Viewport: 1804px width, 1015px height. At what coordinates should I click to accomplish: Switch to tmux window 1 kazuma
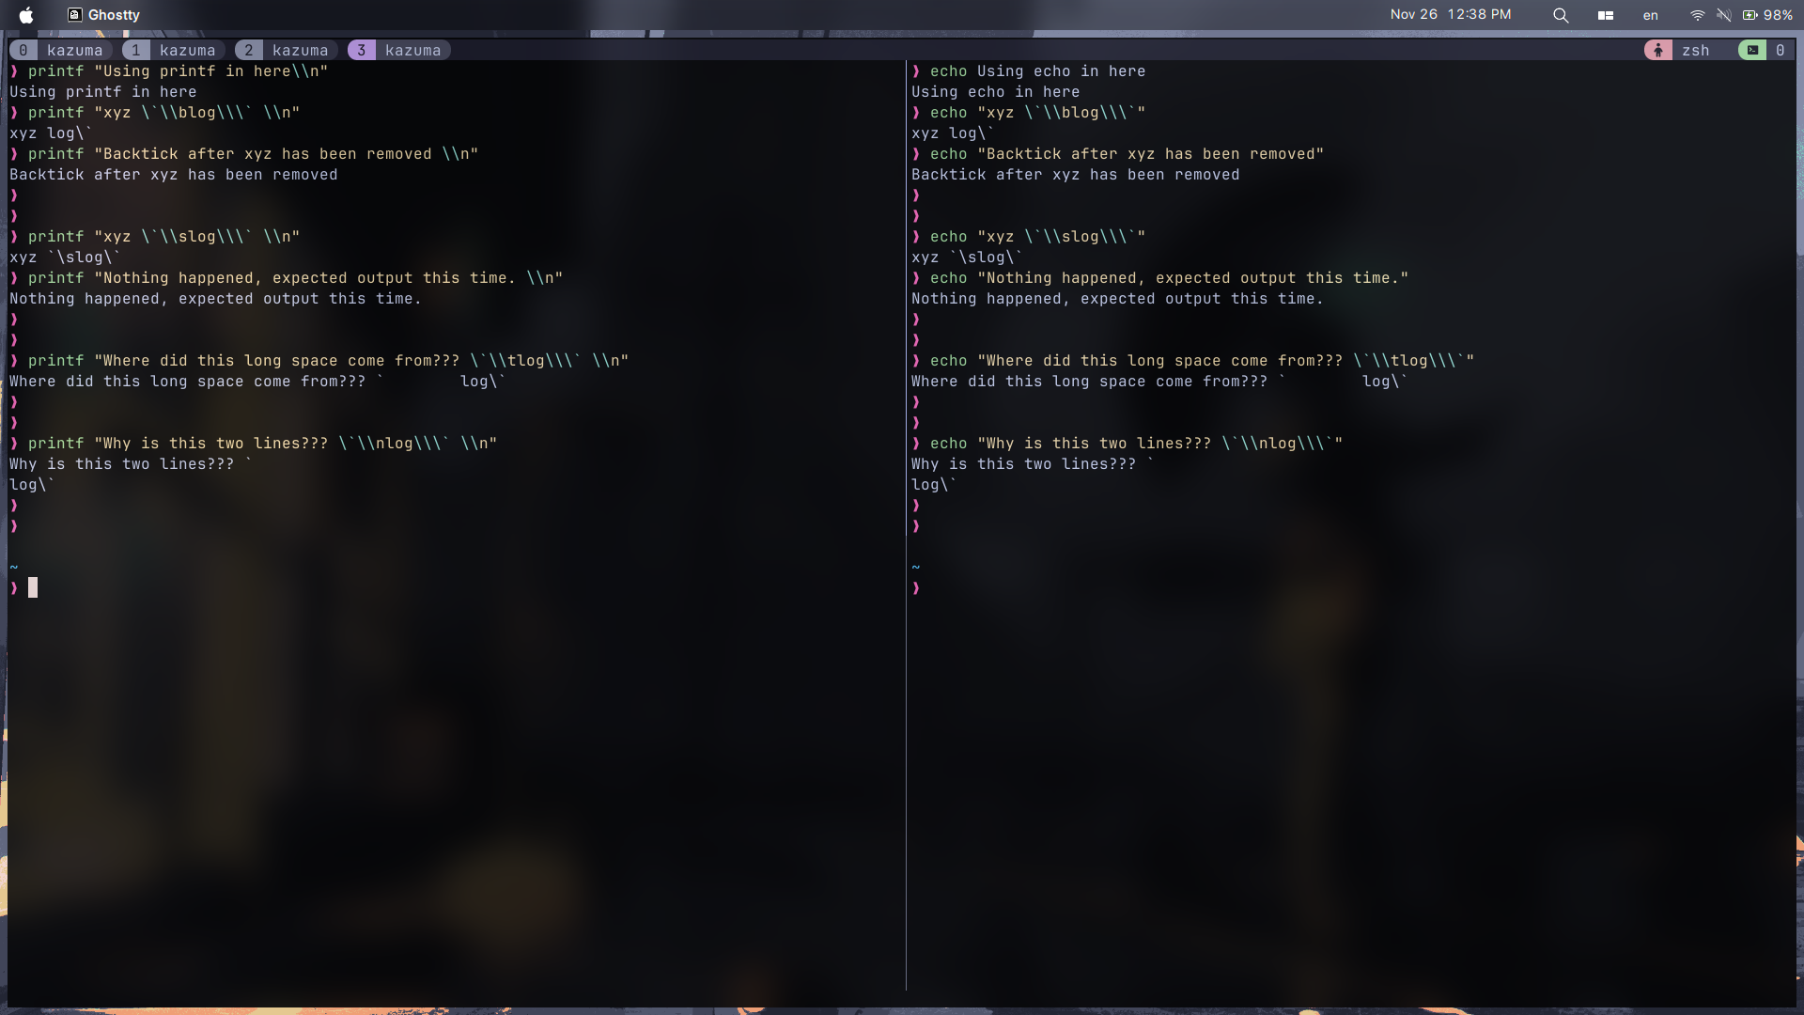click(x=174, y=51)
